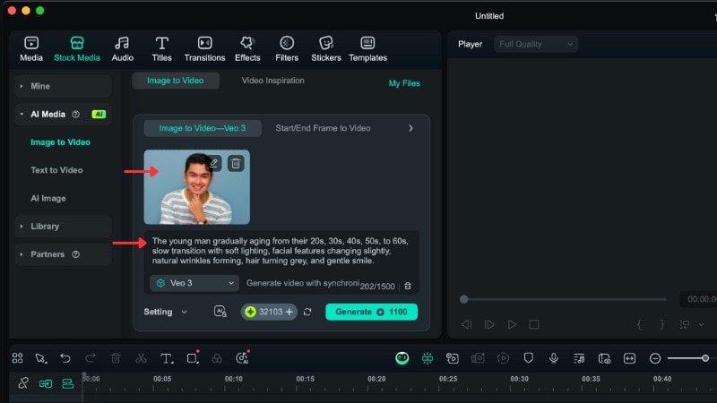Open the Templates tab
Screen dimensions: 717x403
click(x=367, y=49)
